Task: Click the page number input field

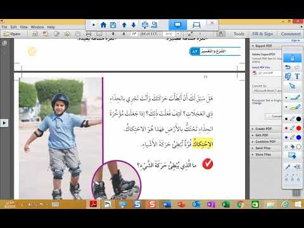Action: click(134, 34)
